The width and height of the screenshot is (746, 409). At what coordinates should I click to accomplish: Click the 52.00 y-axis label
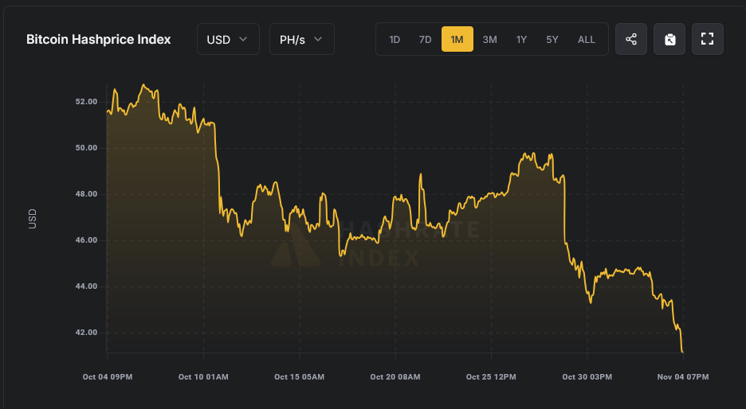pos(86,102)
